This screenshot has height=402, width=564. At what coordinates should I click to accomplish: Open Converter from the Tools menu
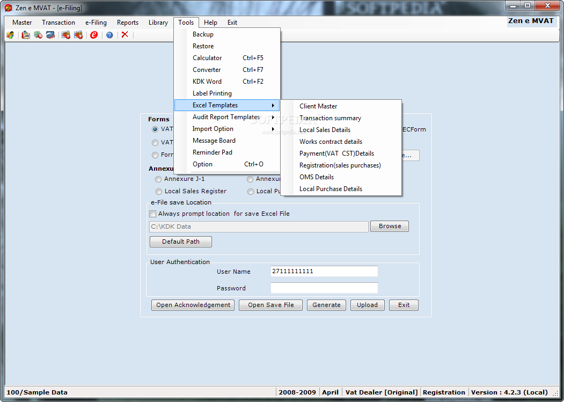(227, 70)
